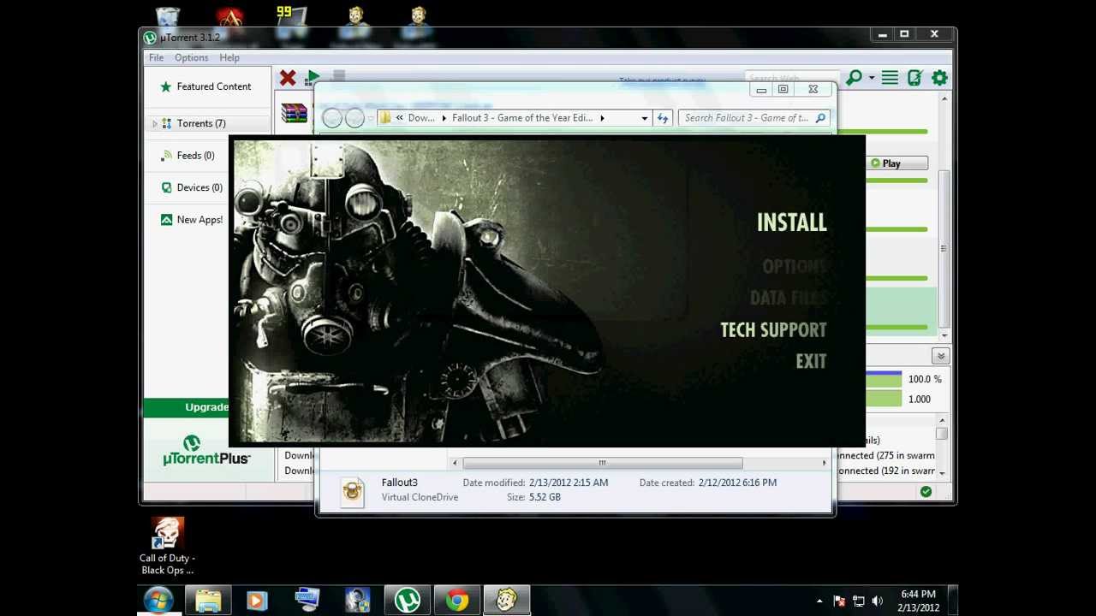Click the Call of Duty - Black Ops desktop shortcut

click(x=167, y=546)
